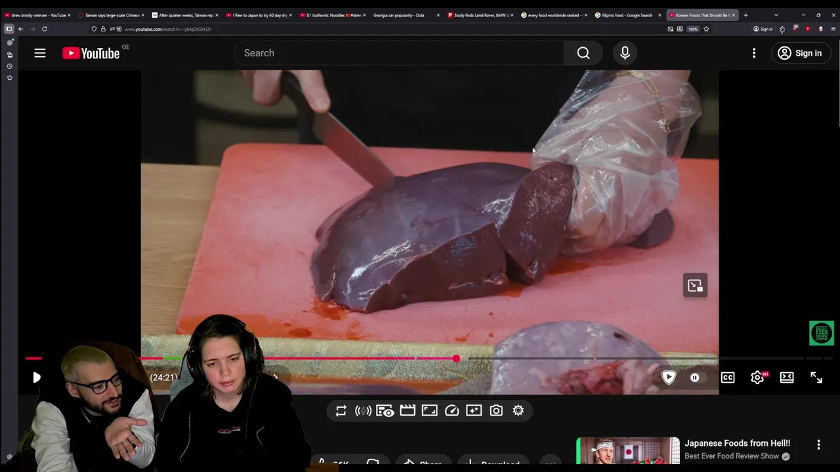This screenshot has width=840, height=472.
Task: Switch to 'Study finds Land Rover, BMW' tab
Action: tap(480, 15)
